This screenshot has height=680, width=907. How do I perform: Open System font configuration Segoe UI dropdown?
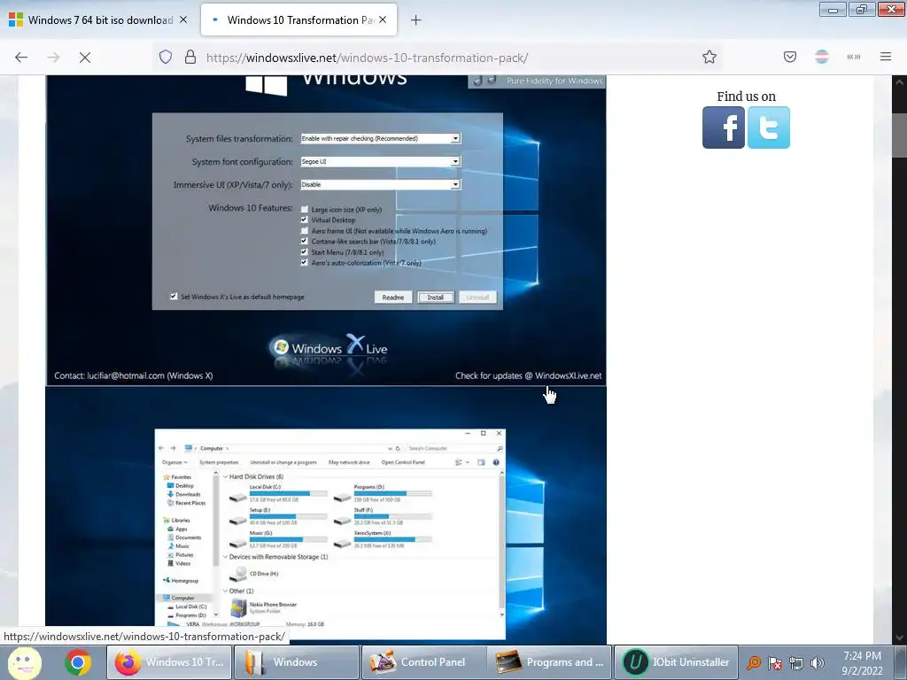pyautogui.click(x=380, y=161)
